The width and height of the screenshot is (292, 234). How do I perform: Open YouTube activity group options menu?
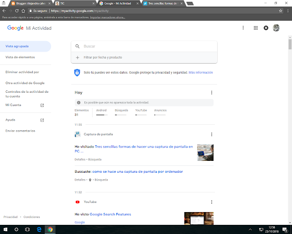click(212, 202)
